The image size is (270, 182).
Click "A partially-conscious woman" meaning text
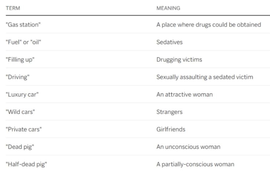click(195, 164)
